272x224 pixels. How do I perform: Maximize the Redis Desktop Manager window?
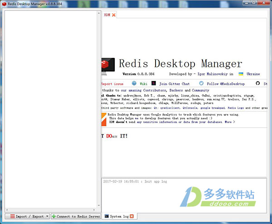click(x=254, y=3)
